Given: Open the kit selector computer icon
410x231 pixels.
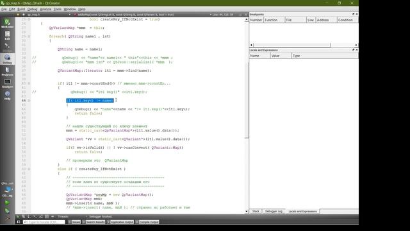Looking at the screenshot, I should [7, 191].
